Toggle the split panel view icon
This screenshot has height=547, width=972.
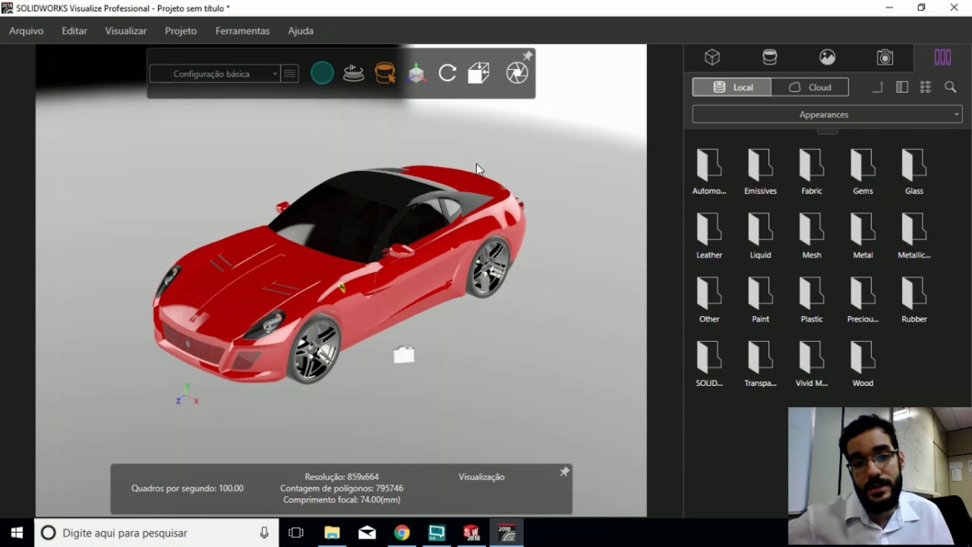coord(902,87)
